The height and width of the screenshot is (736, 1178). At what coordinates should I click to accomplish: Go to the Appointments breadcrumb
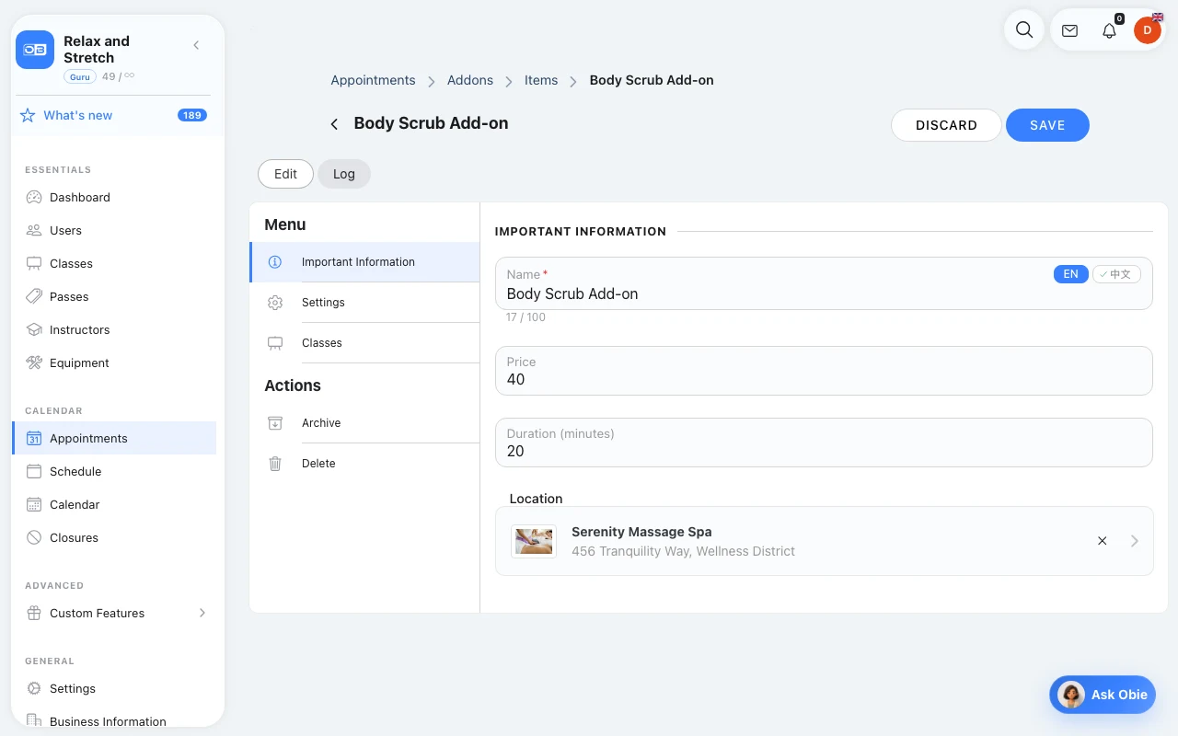373,80
